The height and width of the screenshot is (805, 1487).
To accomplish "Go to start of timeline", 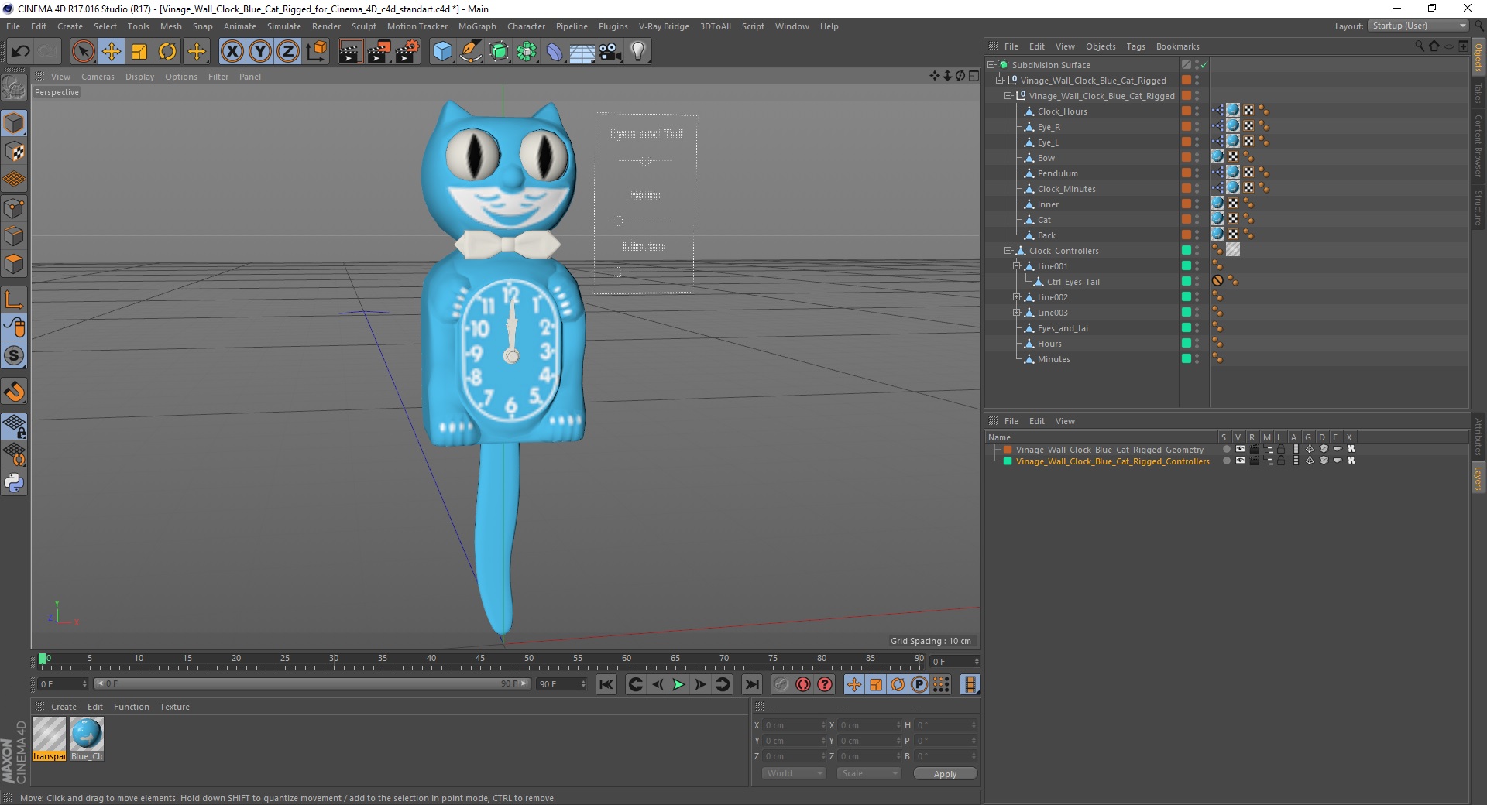I will tap(606, 684).
